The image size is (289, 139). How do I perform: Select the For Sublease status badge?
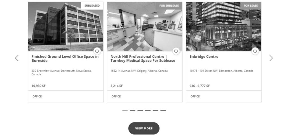coord(169,6)
